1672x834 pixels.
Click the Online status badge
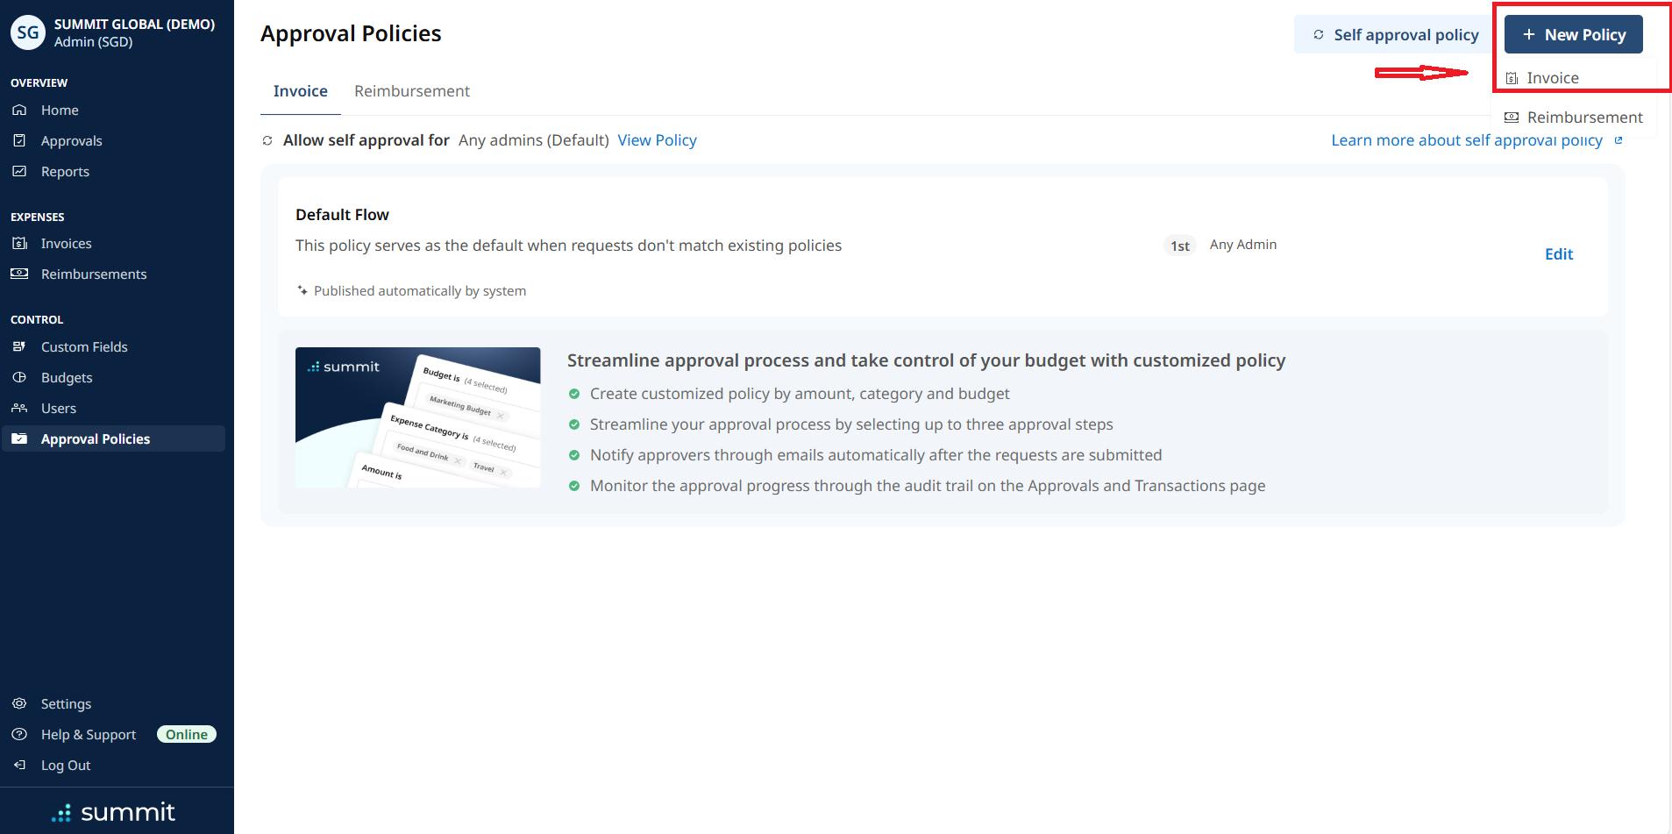click(x=187, y=734)
